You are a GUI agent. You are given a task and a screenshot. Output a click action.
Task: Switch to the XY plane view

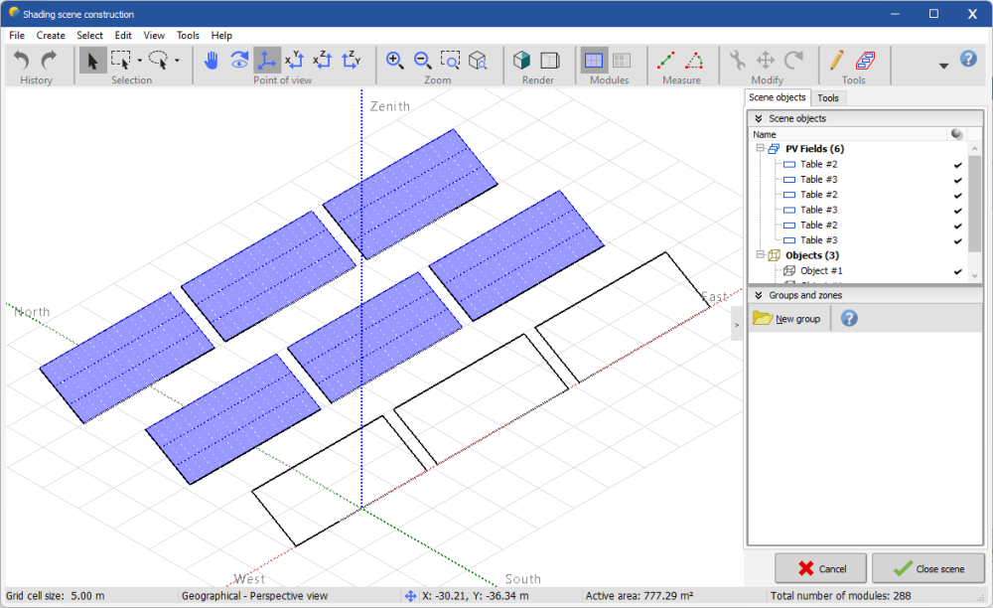click(295, 61)
